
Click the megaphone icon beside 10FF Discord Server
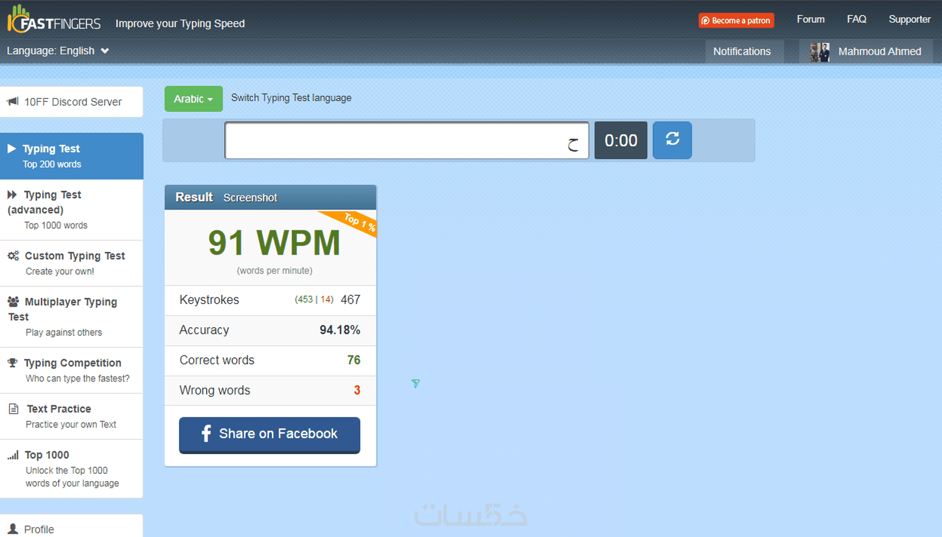pos(13,101)
